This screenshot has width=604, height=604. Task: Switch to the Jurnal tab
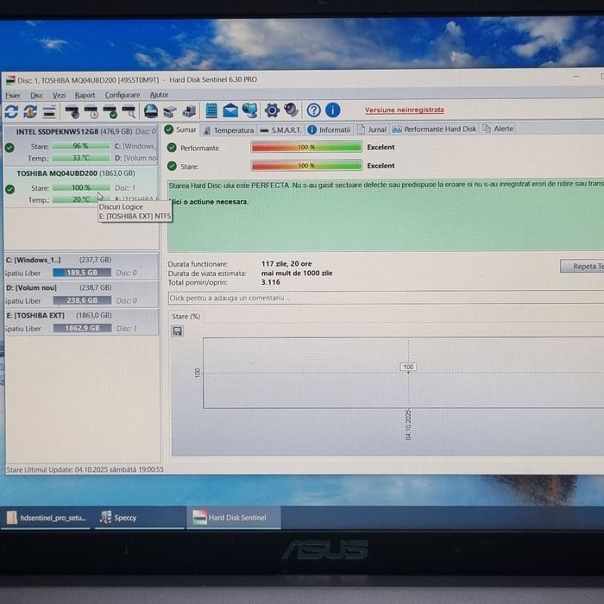point(372,129)
